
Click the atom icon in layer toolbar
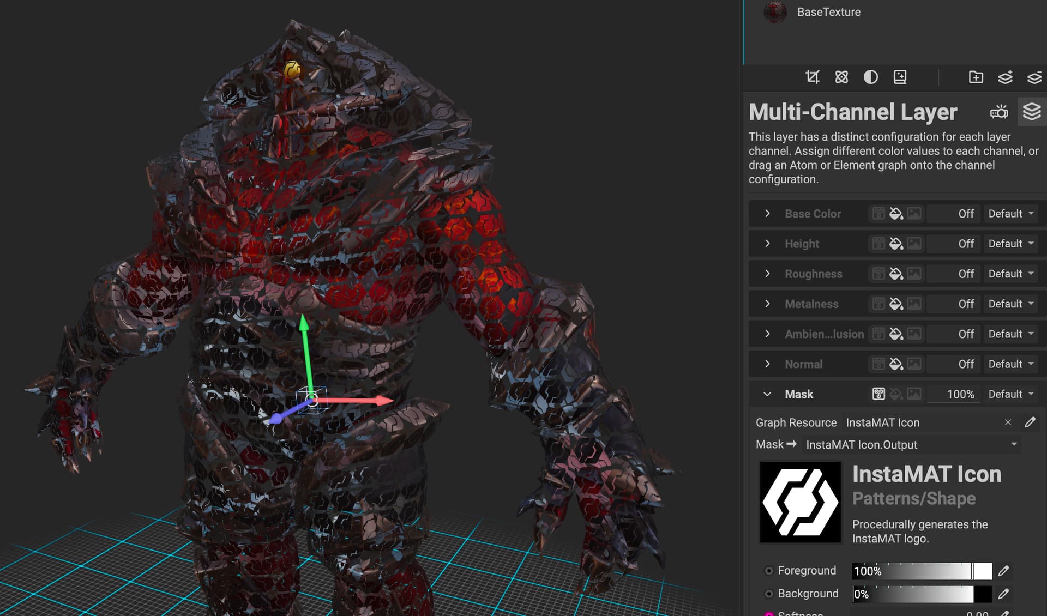coord(841,77)
